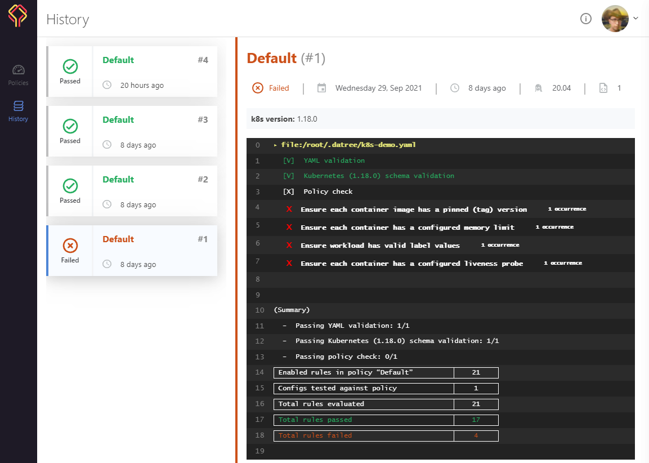
Task: Click the pinned image tag version rule line
Action: coord(414,210)
